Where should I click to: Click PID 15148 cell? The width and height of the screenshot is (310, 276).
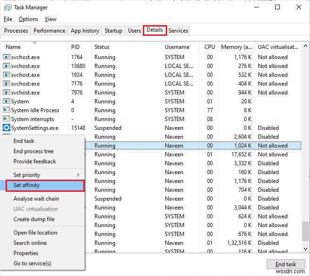point(78,128)
